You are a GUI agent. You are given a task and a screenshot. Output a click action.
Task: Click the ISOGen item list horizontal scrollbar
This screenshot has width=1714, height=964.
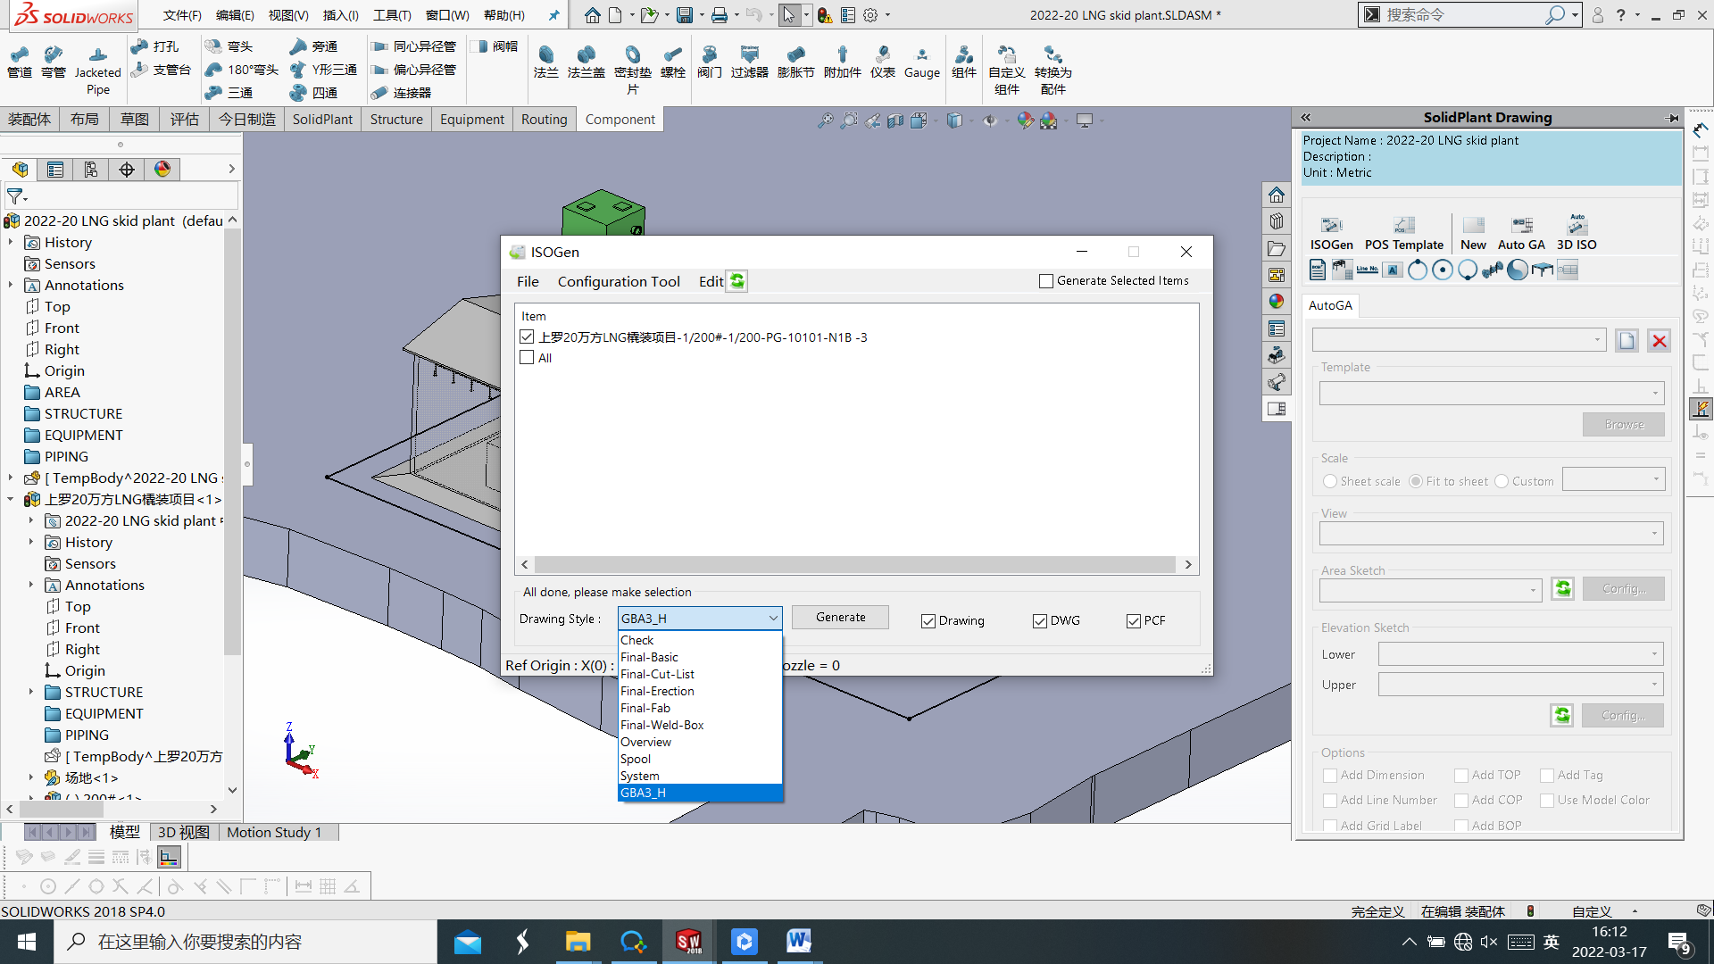coord(855,564)
